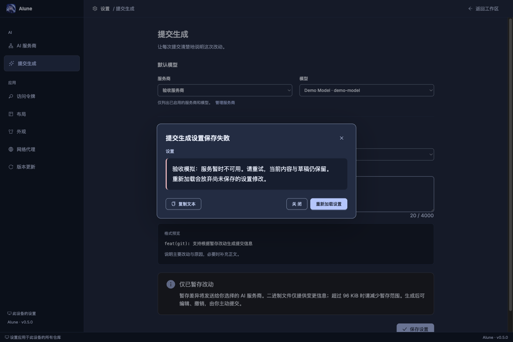Click the back arrow icon next to 返回工作区
This screenshot has width=513, height=342.
point(470,9)
